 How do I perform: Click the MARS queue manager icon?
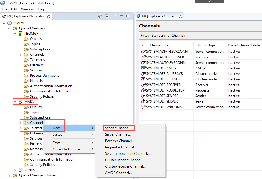coord(21,102)
